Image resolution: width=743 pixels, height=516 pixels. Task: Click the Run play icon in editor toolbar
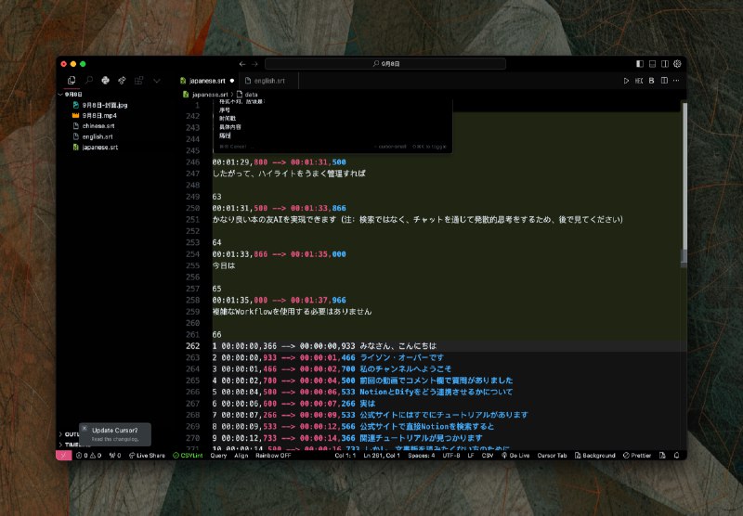626,81
